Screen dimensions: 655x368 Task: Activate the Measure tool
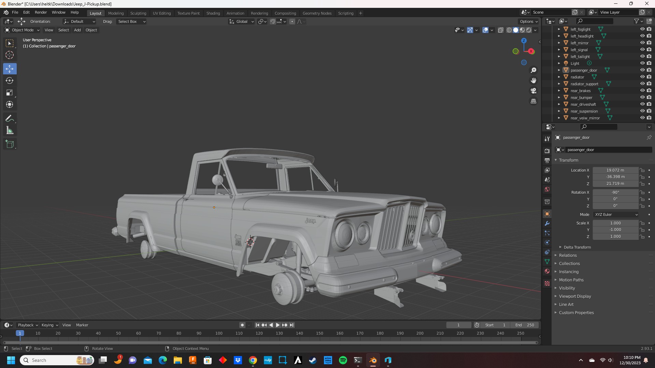(10, 131)
